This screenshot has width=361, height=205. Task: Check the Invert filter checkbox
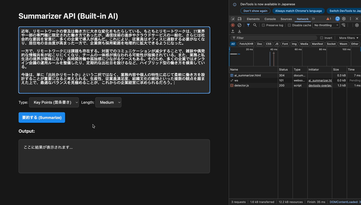pos(322,38)
